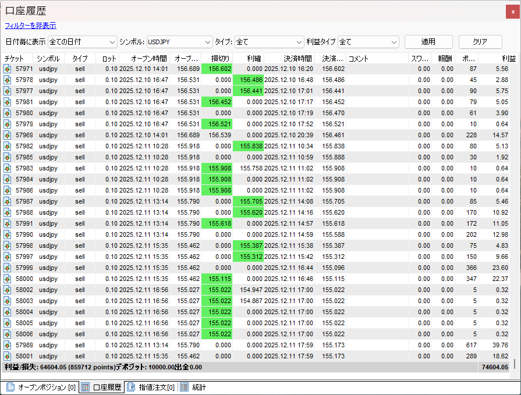
Task: Click the row icon beside ticket 57982
Action: [8, 146]
